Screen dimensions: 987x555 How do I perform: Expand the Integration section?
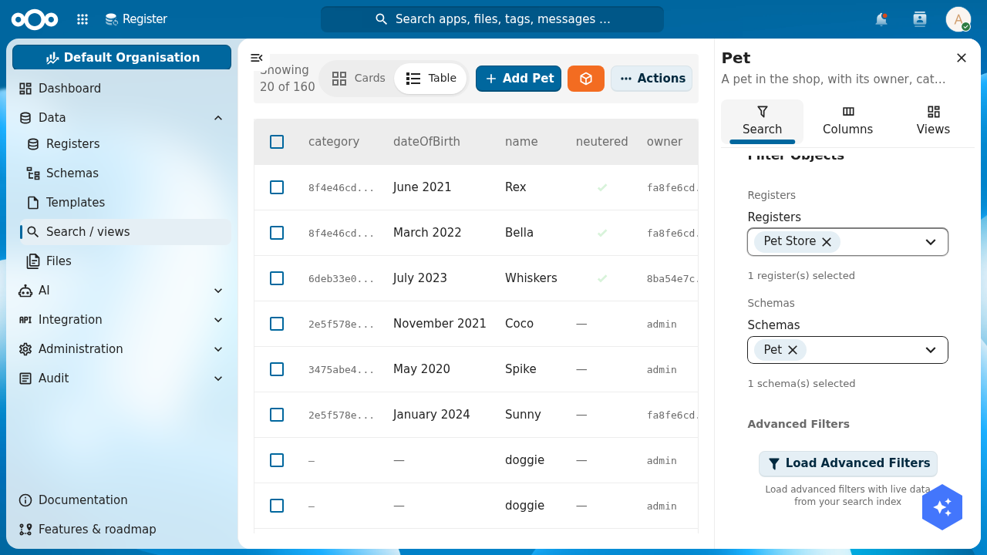pyautogui.click(x=218, y=320)
